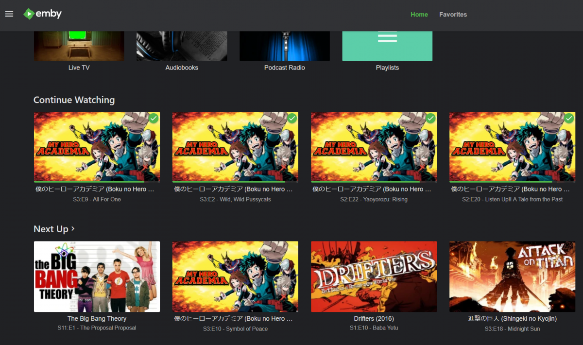Click progress bar under Yaoyorozu: Rising thumbnail

pos(374,182)
